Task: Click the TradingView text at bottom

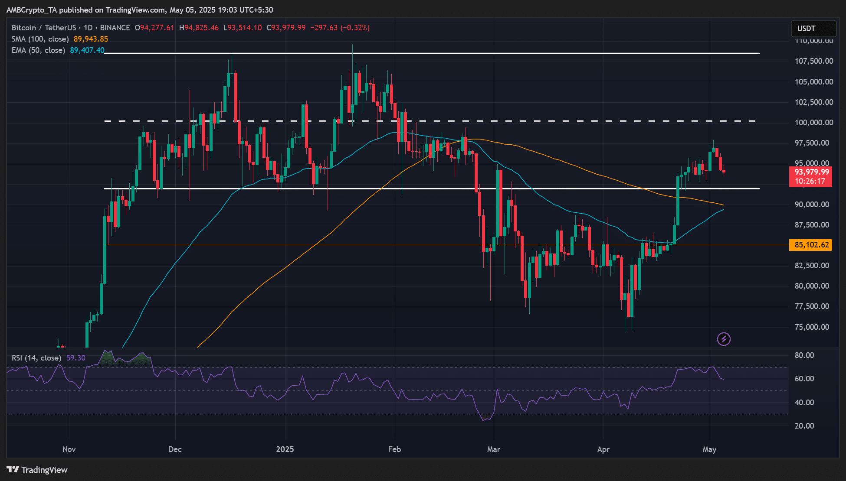Action: click(44, 470)
